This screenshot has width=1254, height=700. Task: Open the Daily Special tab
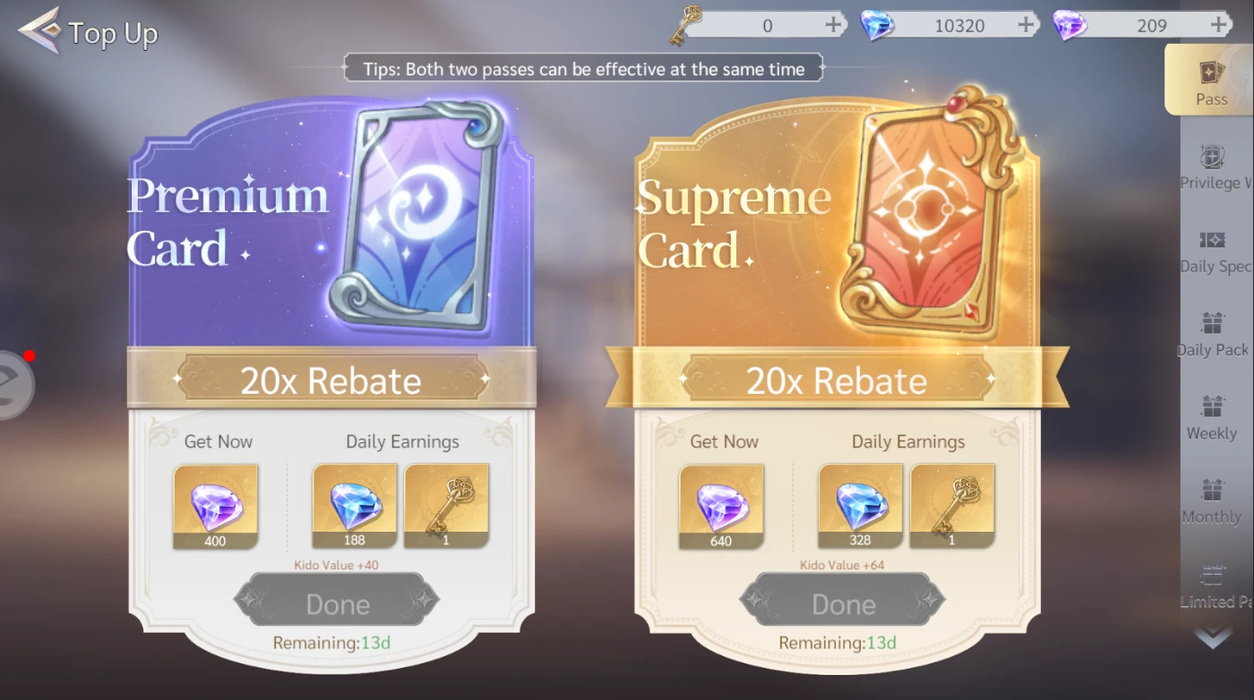1213,251
